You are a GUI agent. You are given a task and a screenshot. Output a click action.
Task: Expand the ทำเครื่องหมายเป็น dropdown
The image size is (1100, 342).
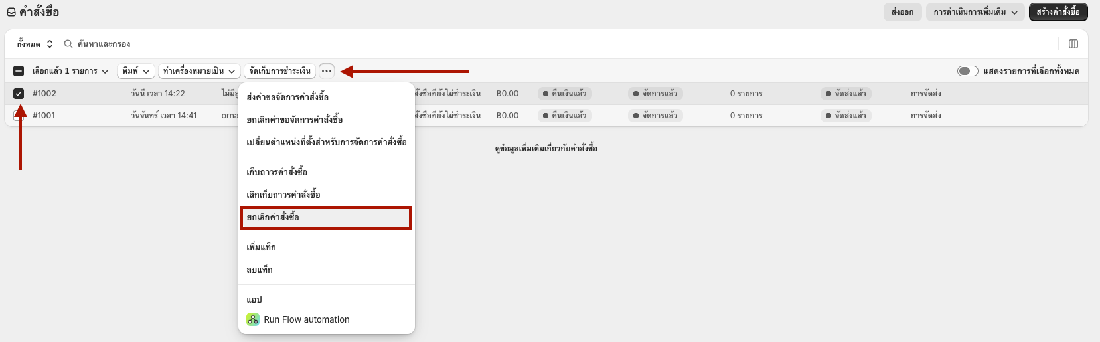[x=200, y=71]
